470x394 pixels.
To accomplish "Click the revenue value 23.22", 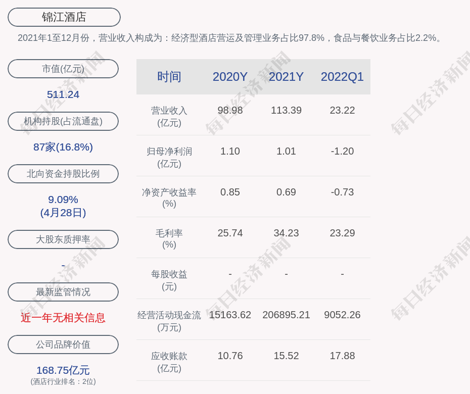I will [342, 110].
